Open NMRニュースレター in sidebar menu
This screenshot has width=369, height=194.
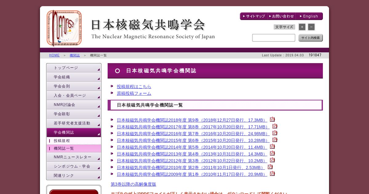point(74,157)
